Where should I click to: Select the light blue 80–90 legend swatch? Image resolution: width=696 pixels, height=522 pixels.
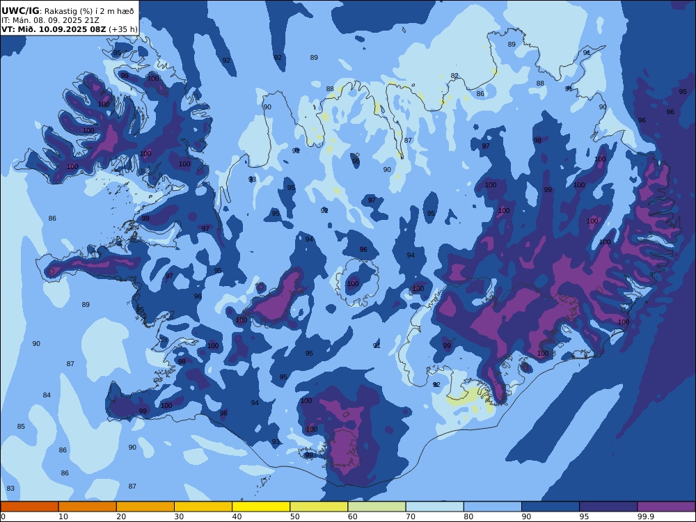point(493,507)
